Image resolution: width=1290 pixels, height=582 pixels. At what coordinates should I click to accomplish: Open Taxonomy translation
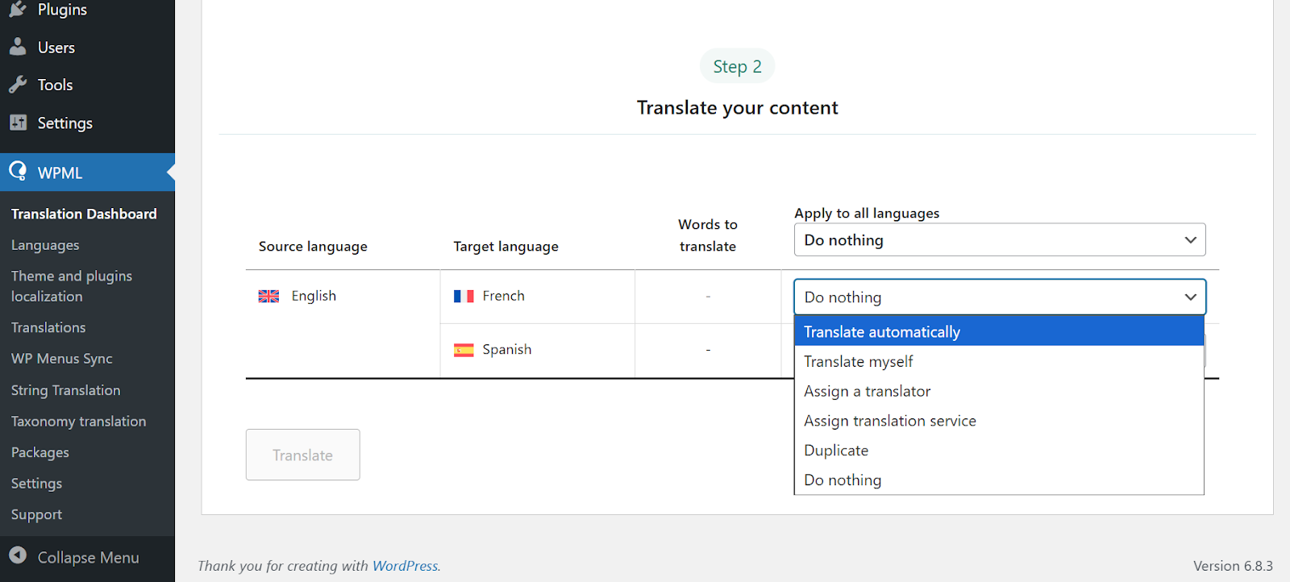[79, 422]
